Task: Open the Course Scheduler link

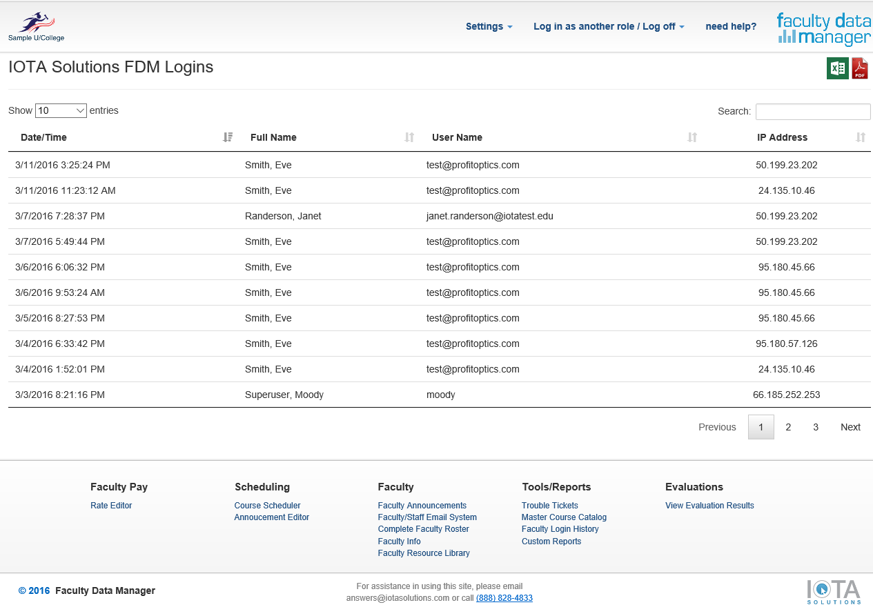Action: (x=267, y=506)
